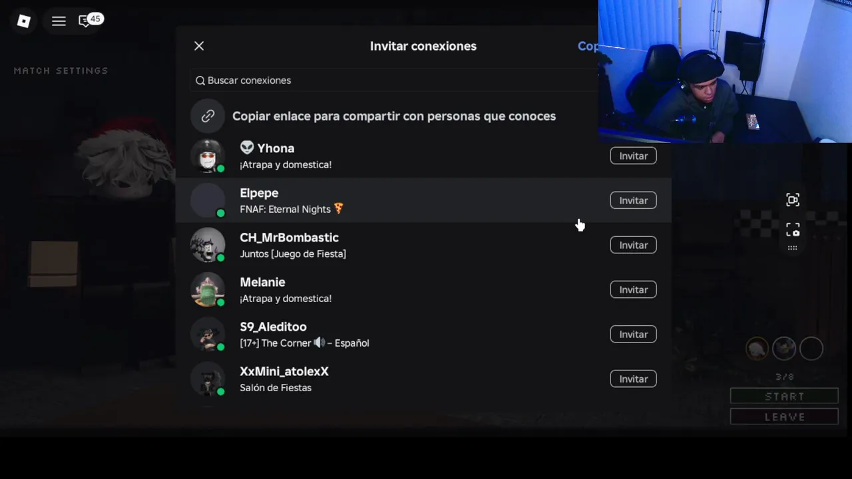The height and width of the screenshot is (479, 852).
Task: Invite S9_Aleditoo to the game
Action: point(633,334)
